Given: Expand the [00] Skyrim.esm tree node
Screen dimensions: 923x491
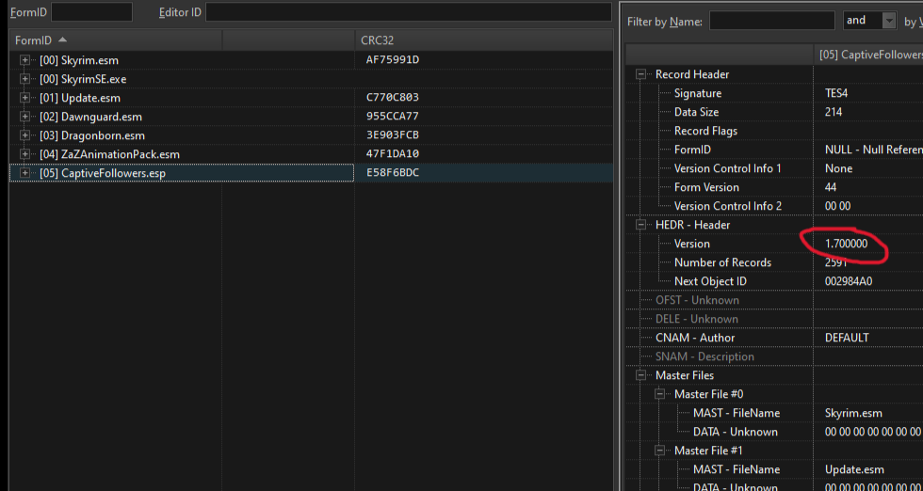Looking at the screenshot, I should point(24,60).
